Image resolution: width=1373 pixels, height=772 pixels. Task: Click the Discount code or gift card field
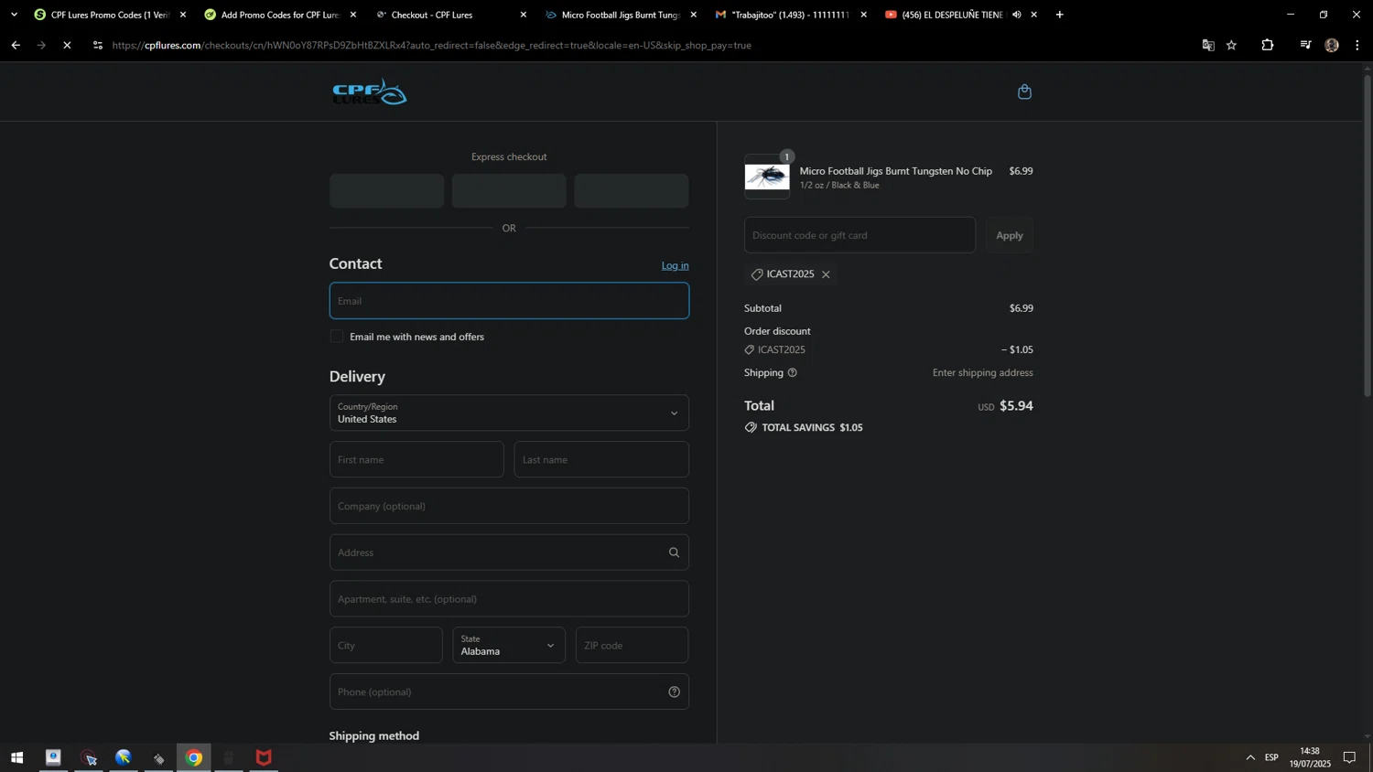coord(859,235)
